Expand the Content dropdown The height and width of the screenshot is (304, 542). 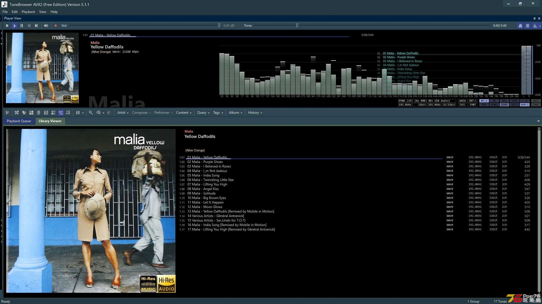(184, 113)
